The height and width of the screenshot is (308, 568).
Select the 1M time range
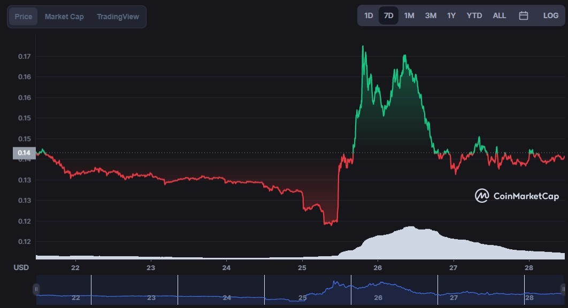point(409,15)
